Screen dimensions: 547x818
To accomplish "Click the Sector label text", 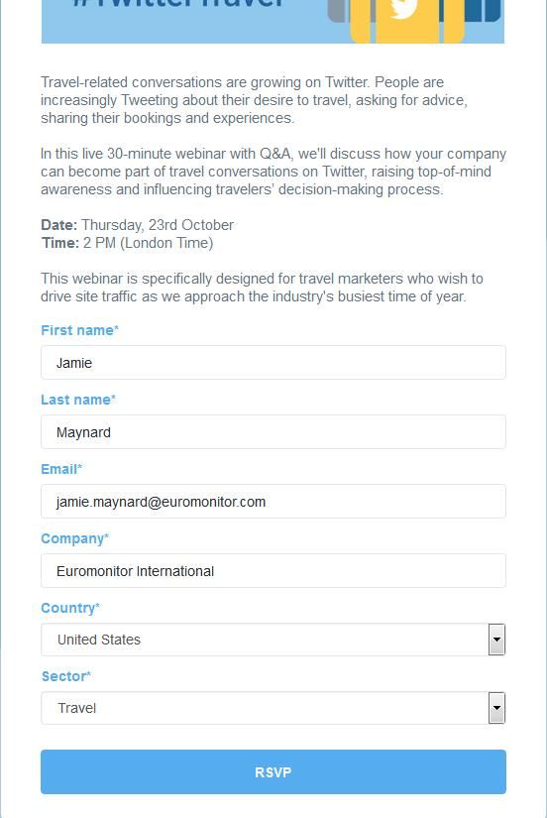I will (66, 676).
